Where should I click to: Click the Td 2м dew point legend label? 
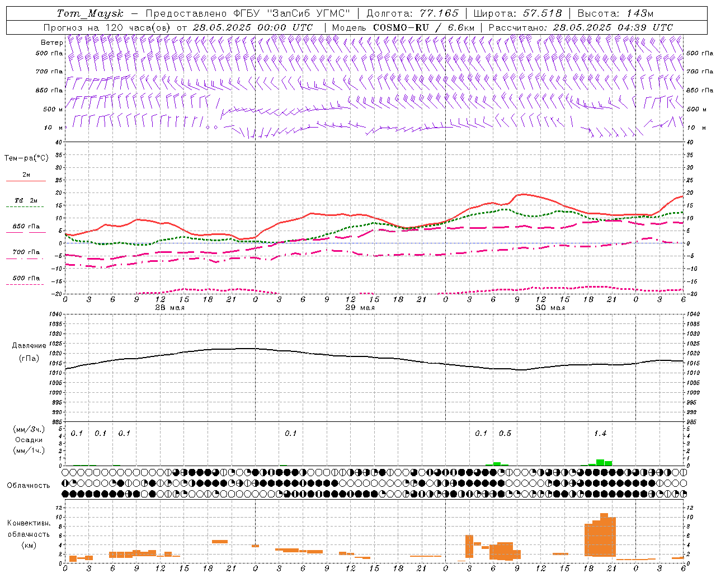pos(26,200)
